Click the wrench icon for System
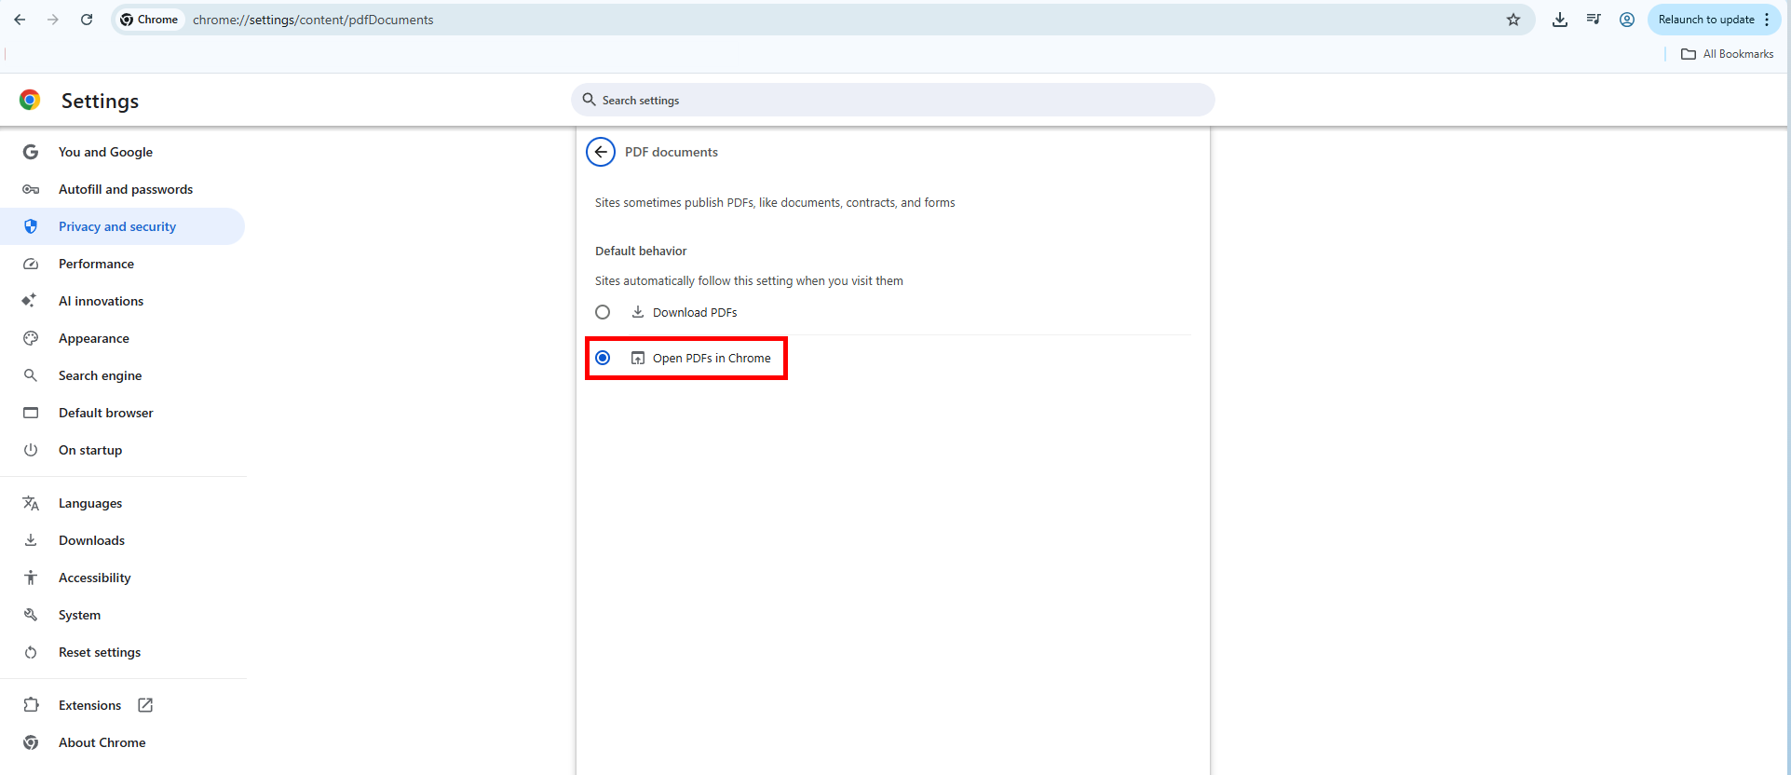Image resolution: width=1791 pixels, height=775 pixels. click(31, 615)
